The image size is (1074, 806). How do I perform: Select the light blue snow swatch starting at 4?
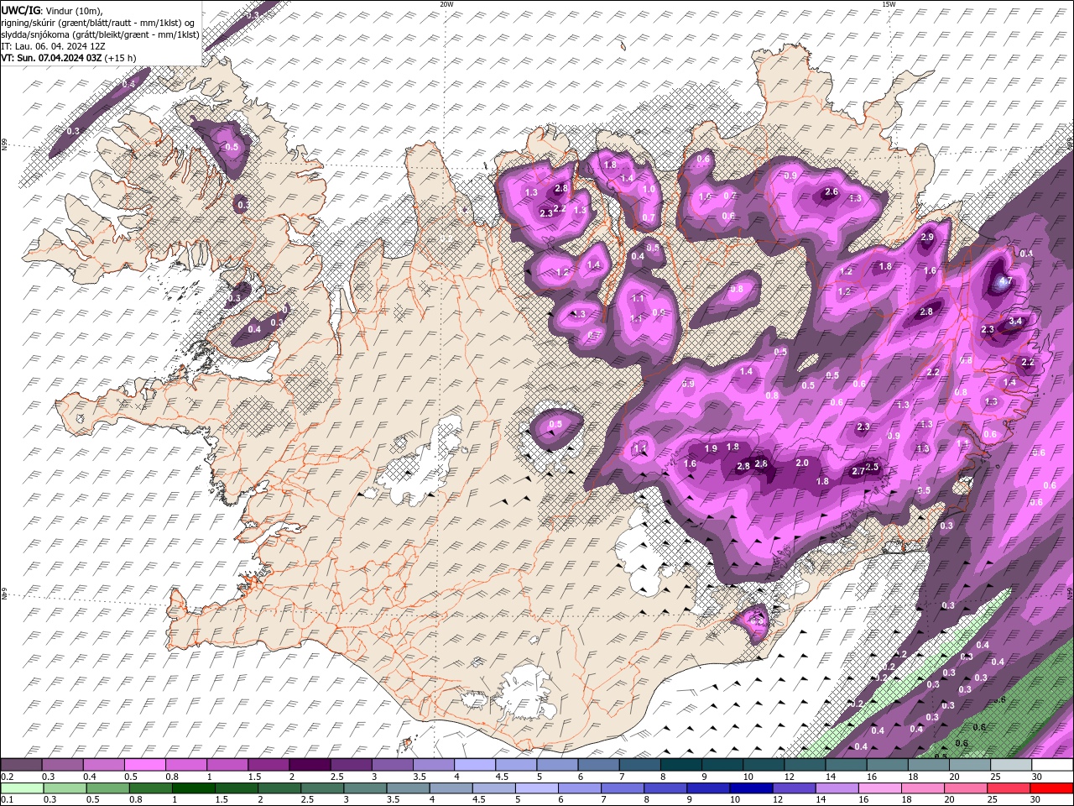pyautogui.click(x=475, y=765)
